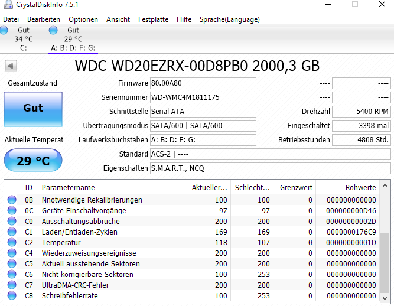This screenshot has width=394, height=306.
Task: Click the Parametername column header
Action: coord(113,188)
